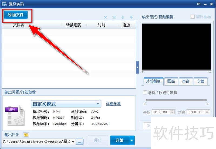Image resolution: width=216 pixels, height=149 pixels.
Task: Open the 画面 tab
Action: [x=171, y=81]
